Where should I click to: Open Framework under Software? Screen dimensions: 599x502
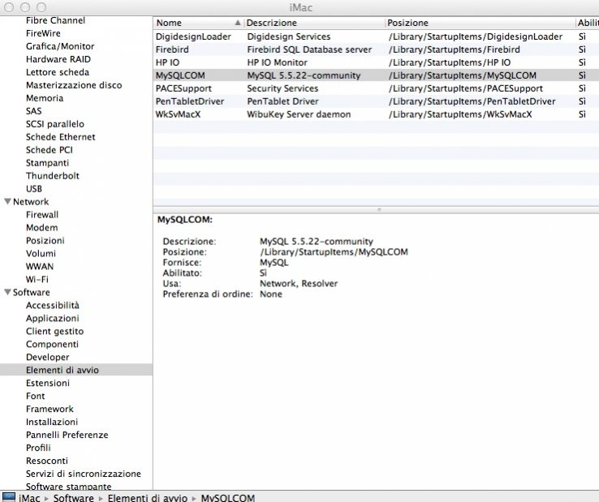coord(50,409)
